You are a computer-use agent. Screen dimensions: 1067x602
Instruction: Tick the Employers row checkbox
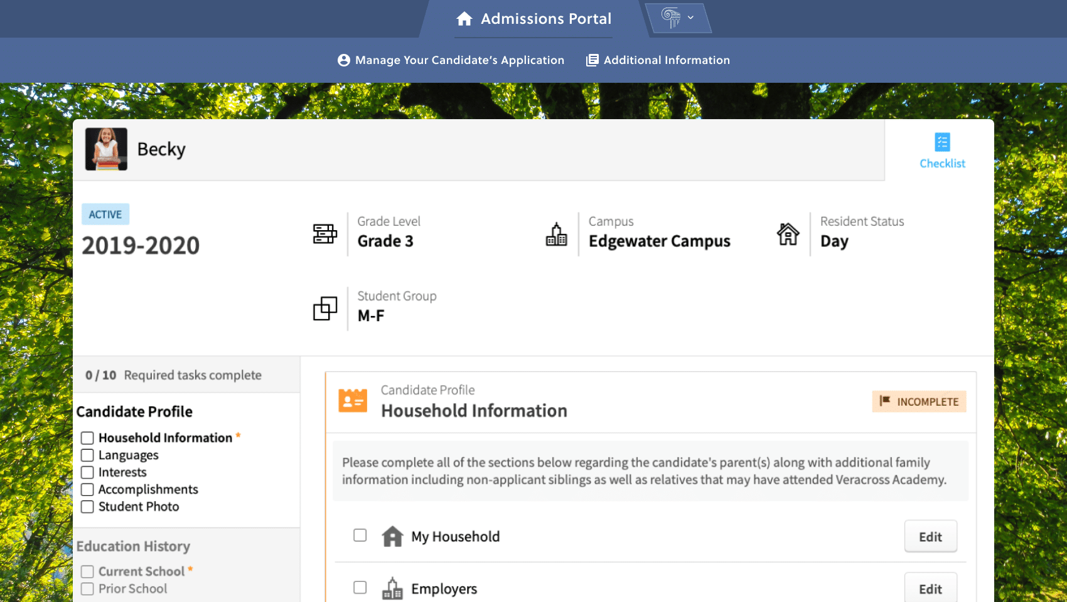pyautogui.click(x=360, y=588)
